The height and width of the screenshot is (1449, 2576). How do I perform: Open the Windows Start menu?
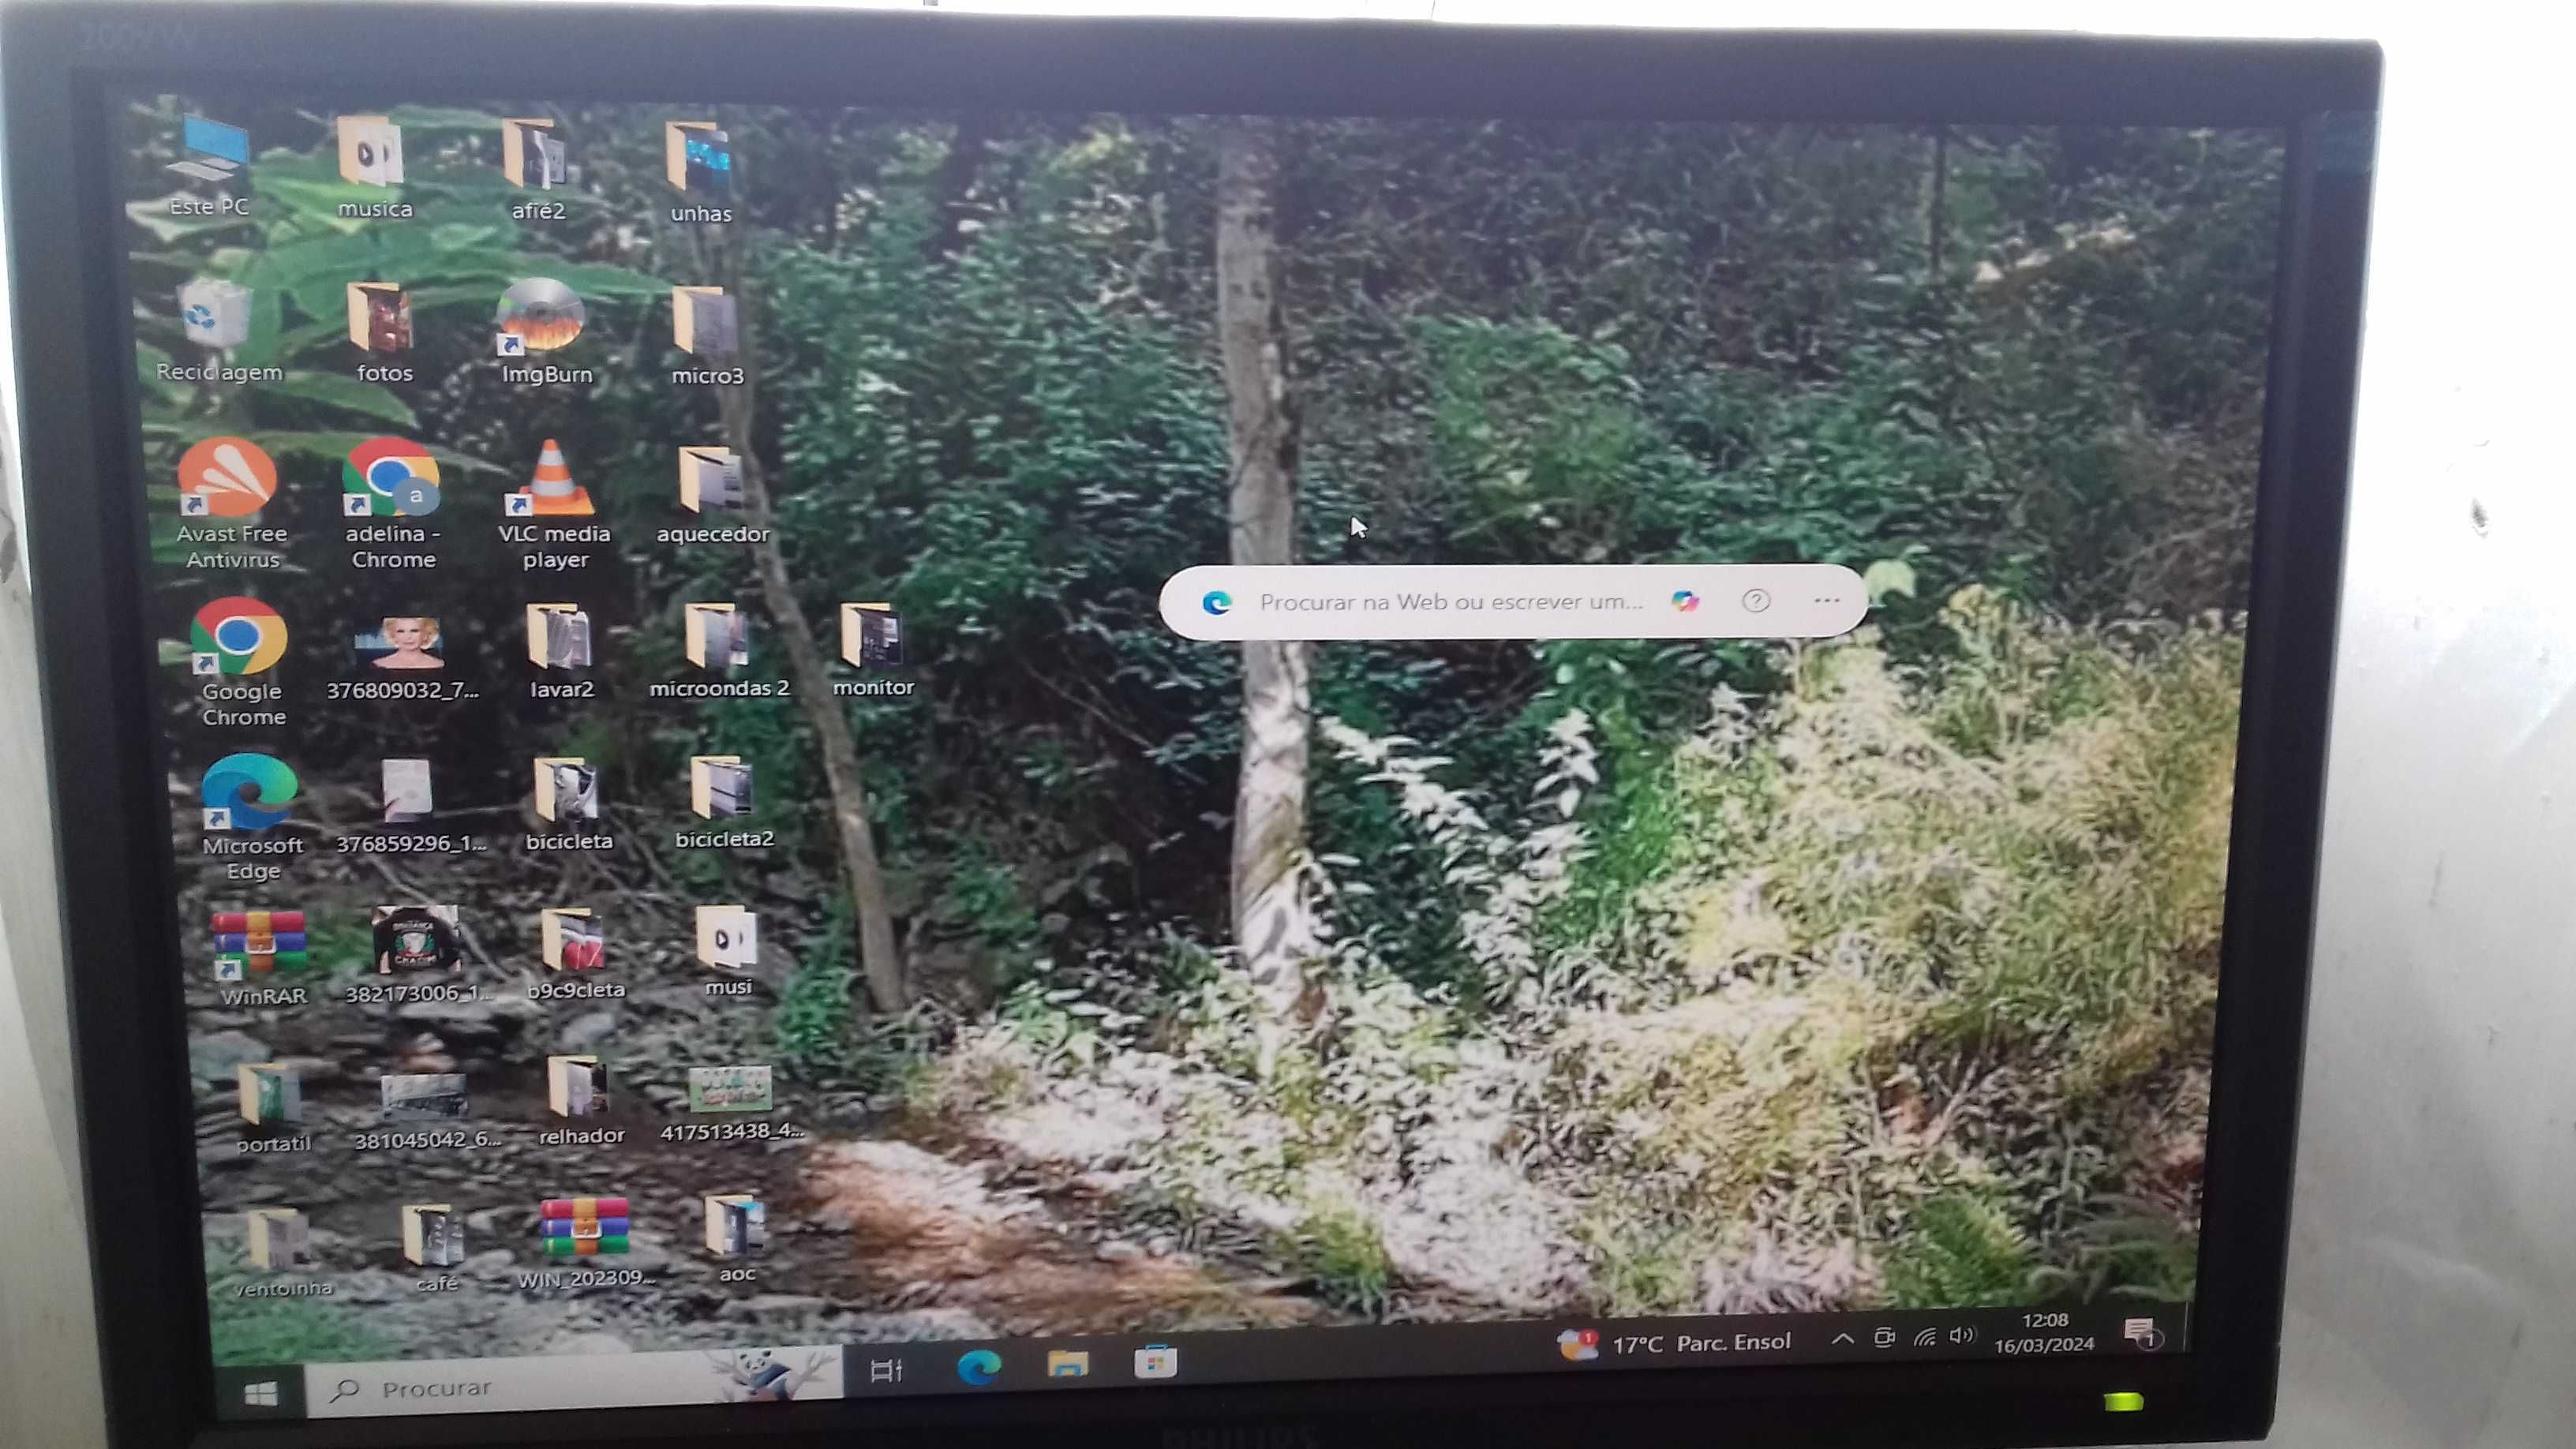point(261,1392)
